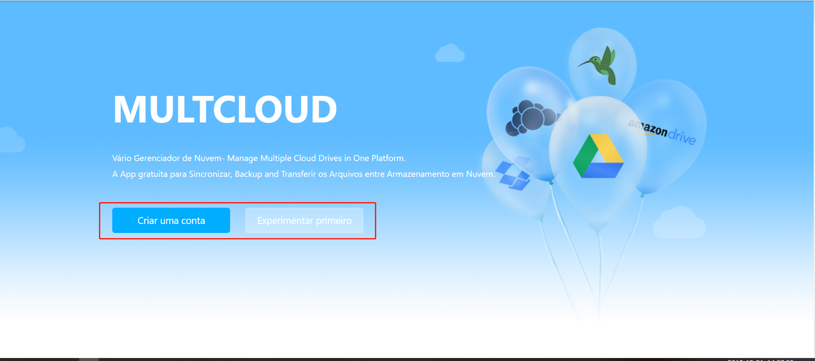Click the "Criar uma conta" button
This screenshot has width=815, height=361.
click(x=171, y=221)
